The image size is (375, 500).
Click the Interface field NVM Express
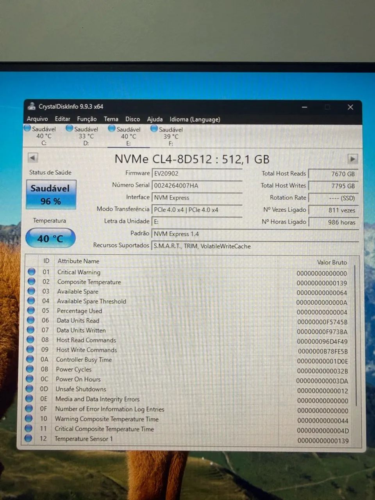197,198
